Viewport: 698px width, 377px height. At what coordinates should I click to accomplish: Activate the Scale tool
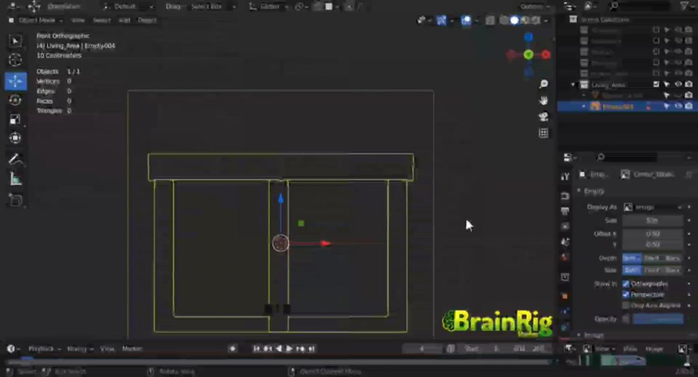(x=16, y=119)
